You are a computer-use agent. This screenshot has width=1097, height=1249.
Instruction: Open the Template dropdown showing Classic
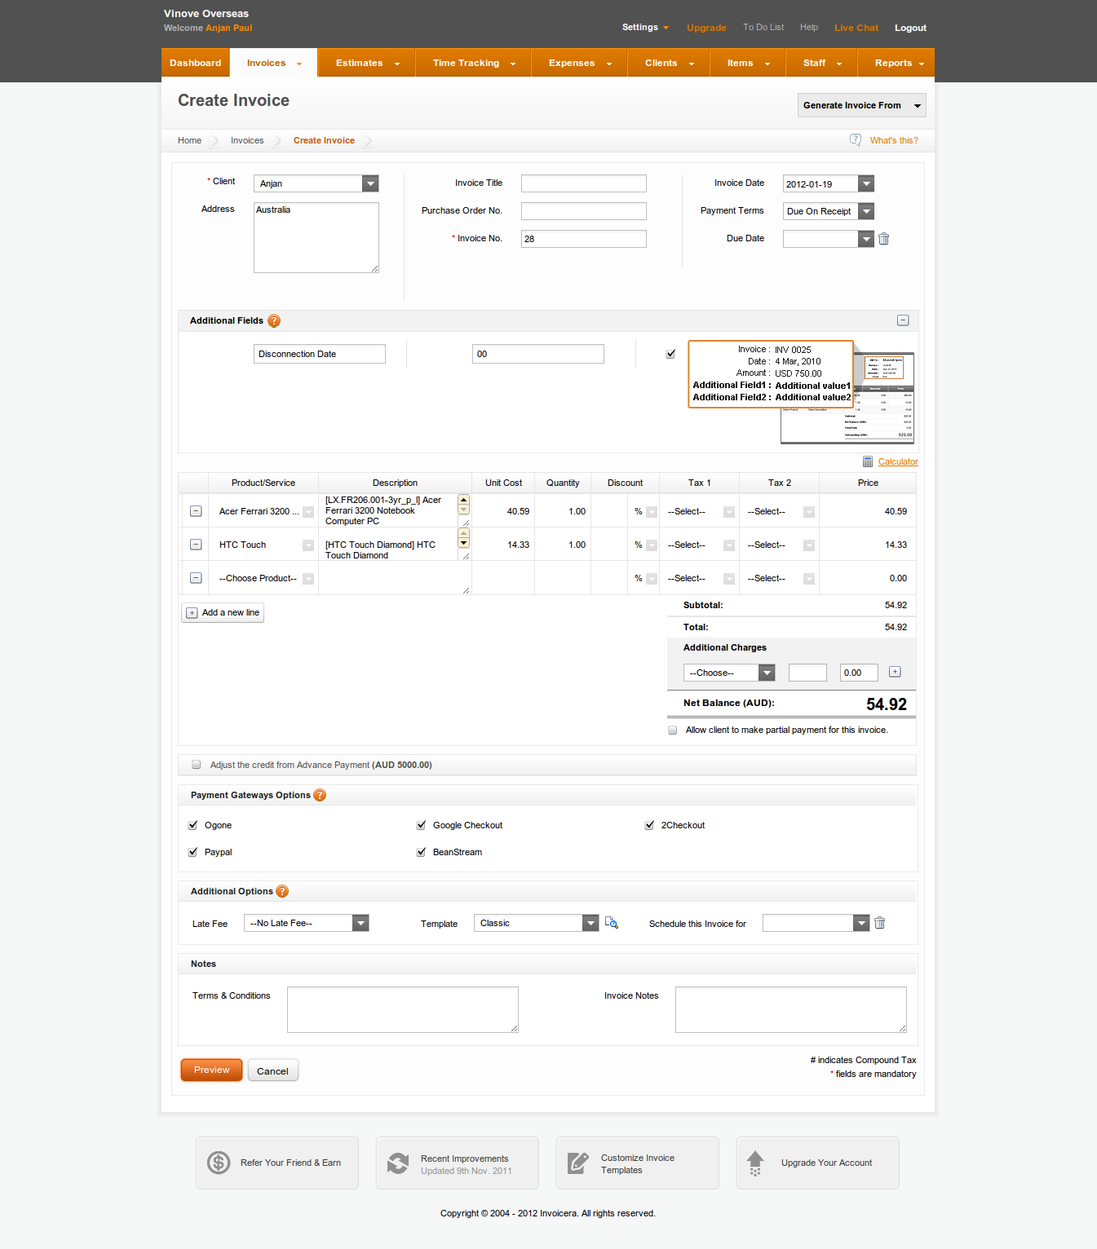click(537, 923)
